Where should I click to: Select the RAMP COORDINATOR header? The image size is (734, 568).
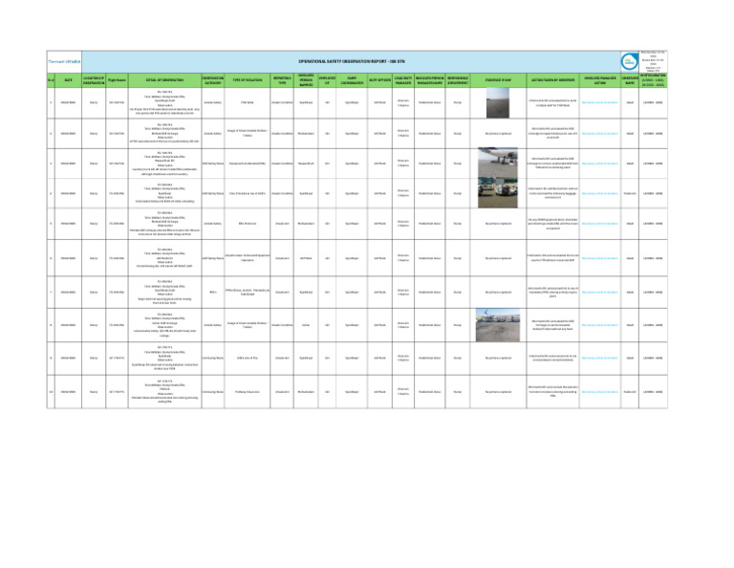coord(352,80)
